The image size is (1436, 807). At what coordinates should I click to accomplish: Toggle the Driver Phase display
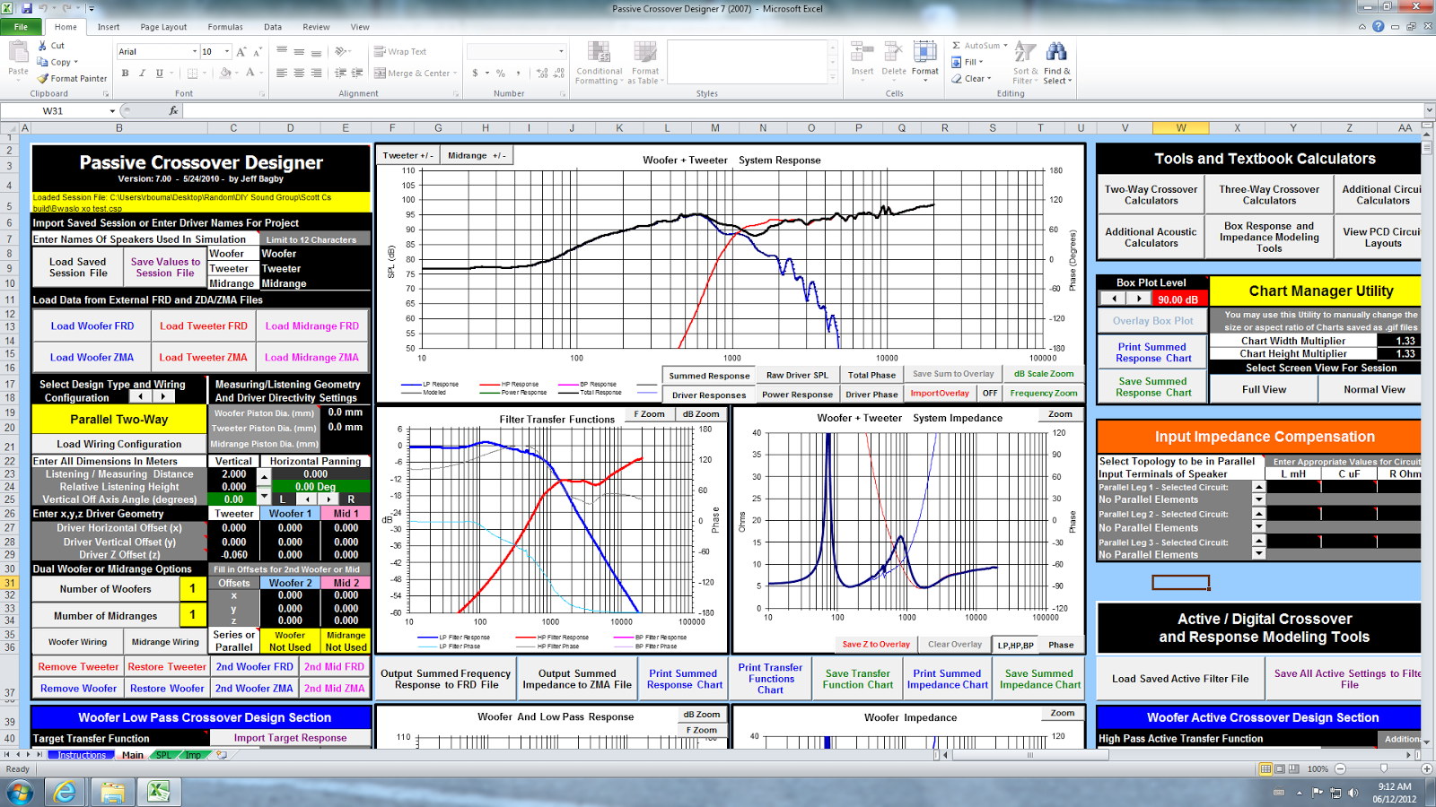pyautogui.click(x=871, y=394)
